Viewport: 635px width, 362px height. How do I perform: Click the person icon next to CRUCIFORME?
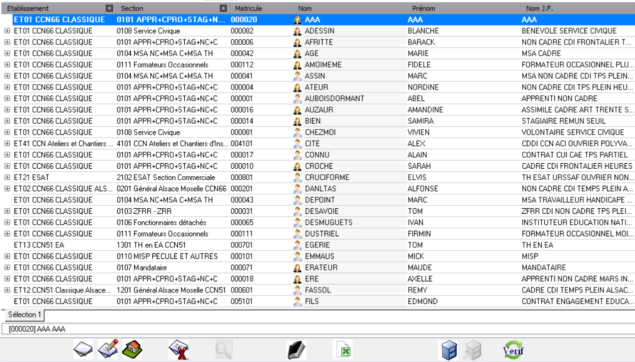[297, 177]
